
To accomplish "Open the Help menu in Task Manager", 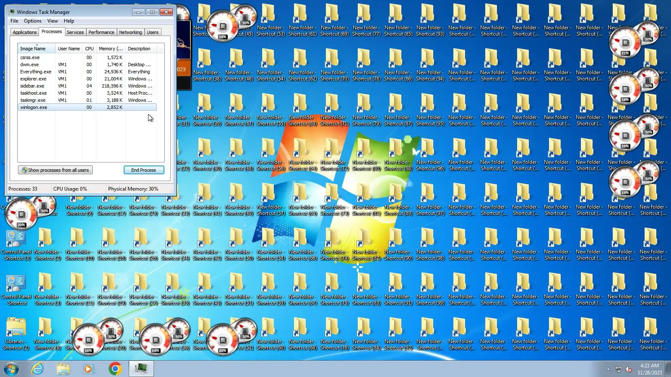I will point(69,21).
